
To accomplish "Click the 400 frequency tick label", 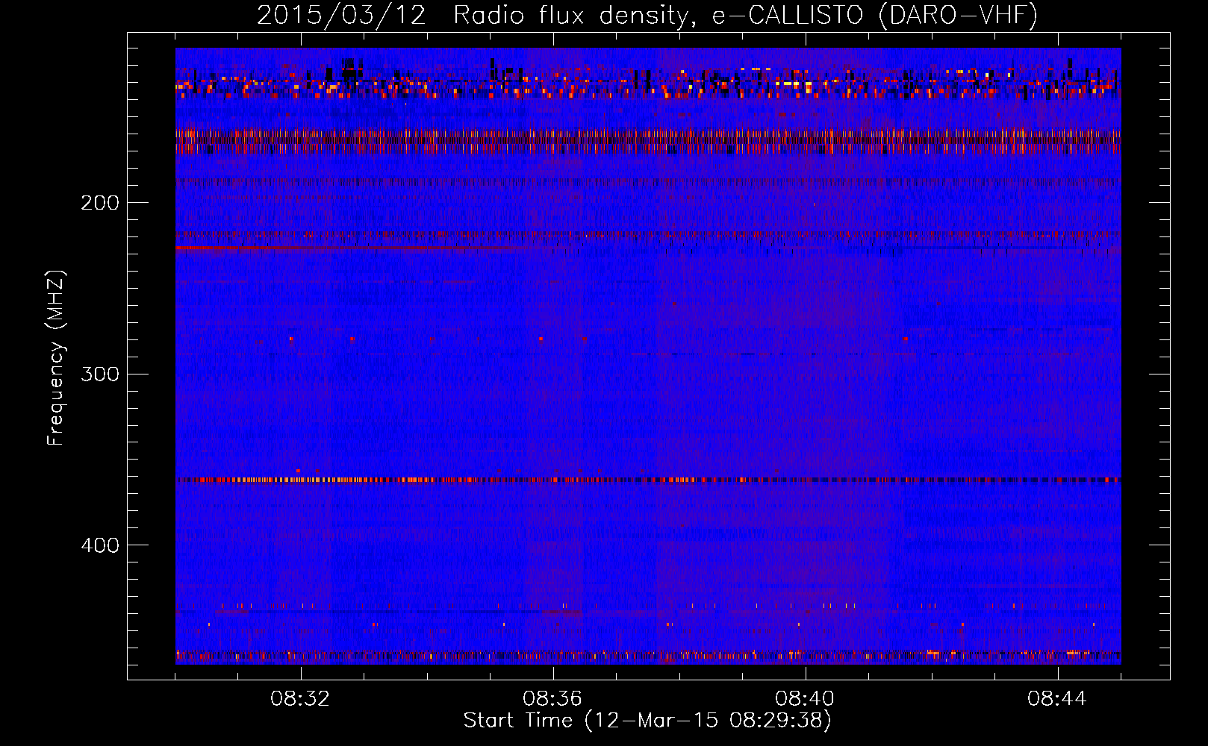I will (x=100, y=545).
